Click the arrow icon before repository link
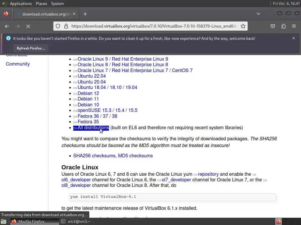 [195, 175]
